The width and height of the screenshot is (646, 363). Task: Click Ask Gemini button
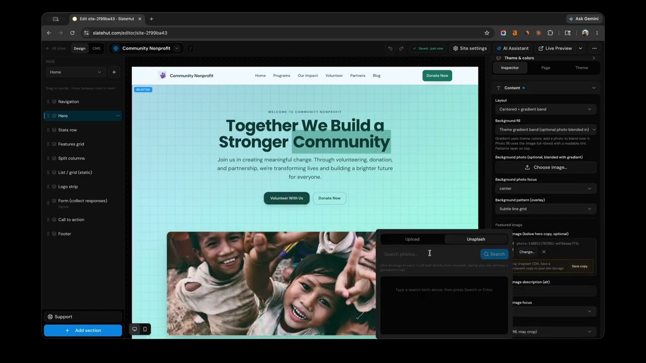pyautogui.click(x=583, y=19)
